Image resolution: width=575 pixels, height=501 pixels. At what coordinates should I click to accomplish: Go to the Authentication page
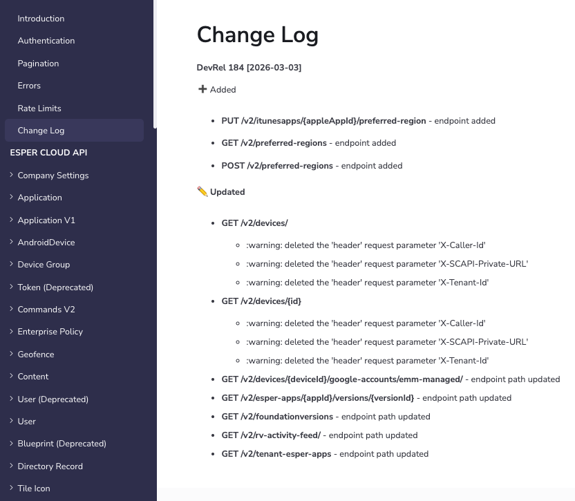[x=46, y=41]
